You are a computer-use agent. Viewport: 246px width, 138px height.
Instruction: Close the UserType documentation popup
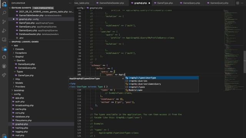point(123,79)
